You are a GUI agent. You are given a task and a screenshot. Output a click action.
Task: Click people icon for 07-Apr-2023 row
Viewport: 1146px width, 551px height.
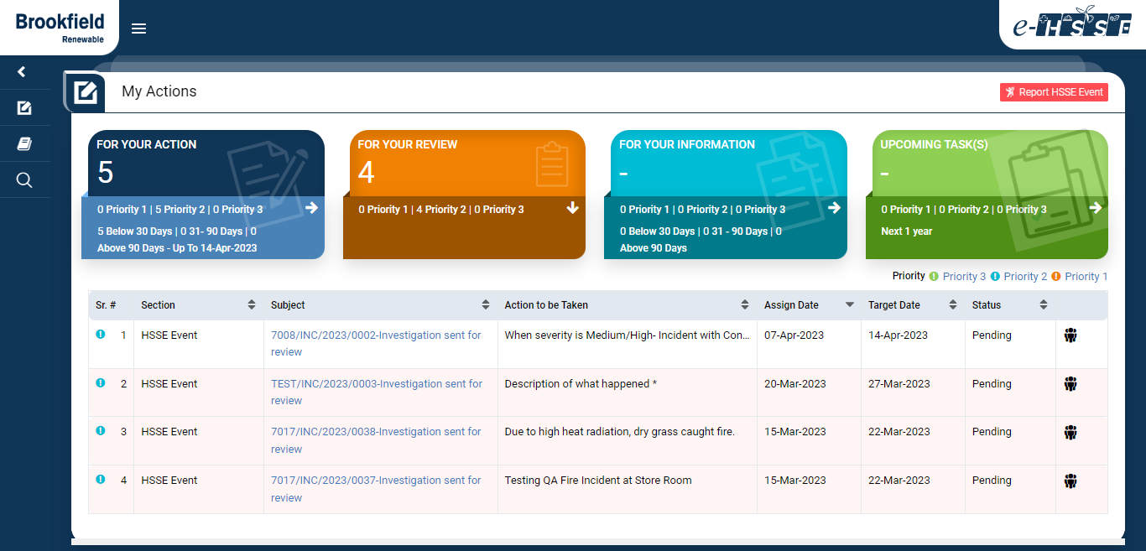click(1070, 335)
